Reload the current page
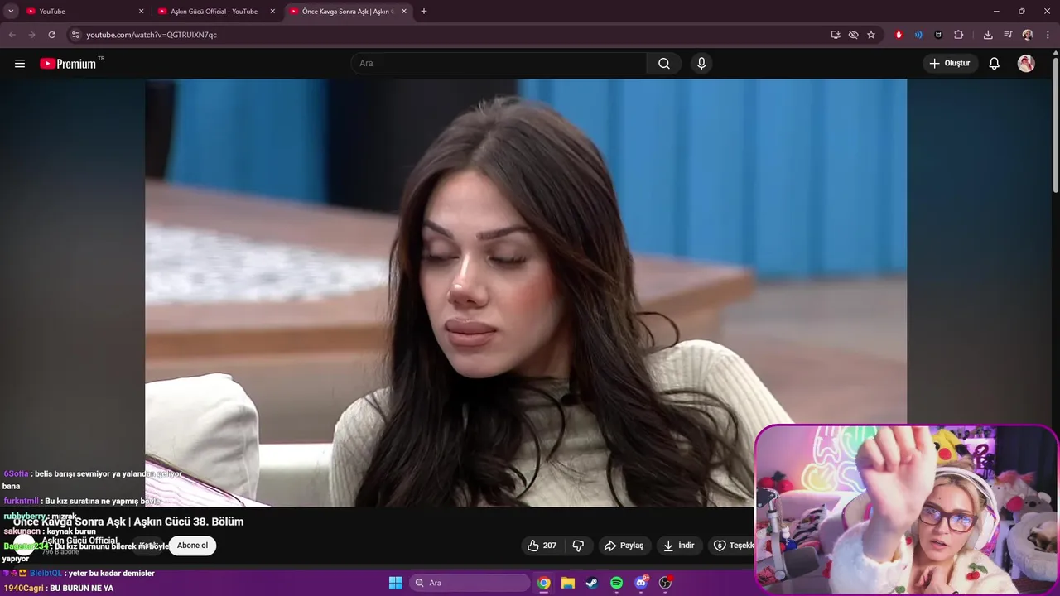This screenshot has height=596, width=1060. pos(52,35)
